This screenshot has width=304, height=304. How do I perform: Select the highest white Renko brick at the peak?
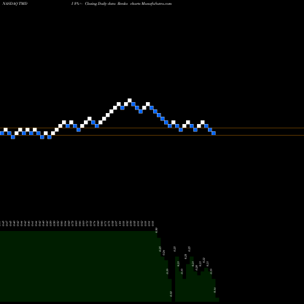tap(130, 100)
